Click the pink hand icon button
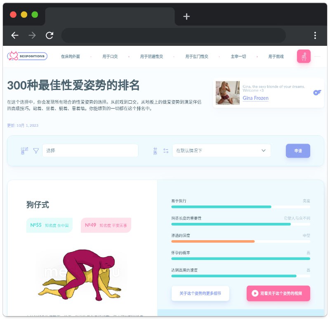The image size is (330, 319). [x=304, y=56]
